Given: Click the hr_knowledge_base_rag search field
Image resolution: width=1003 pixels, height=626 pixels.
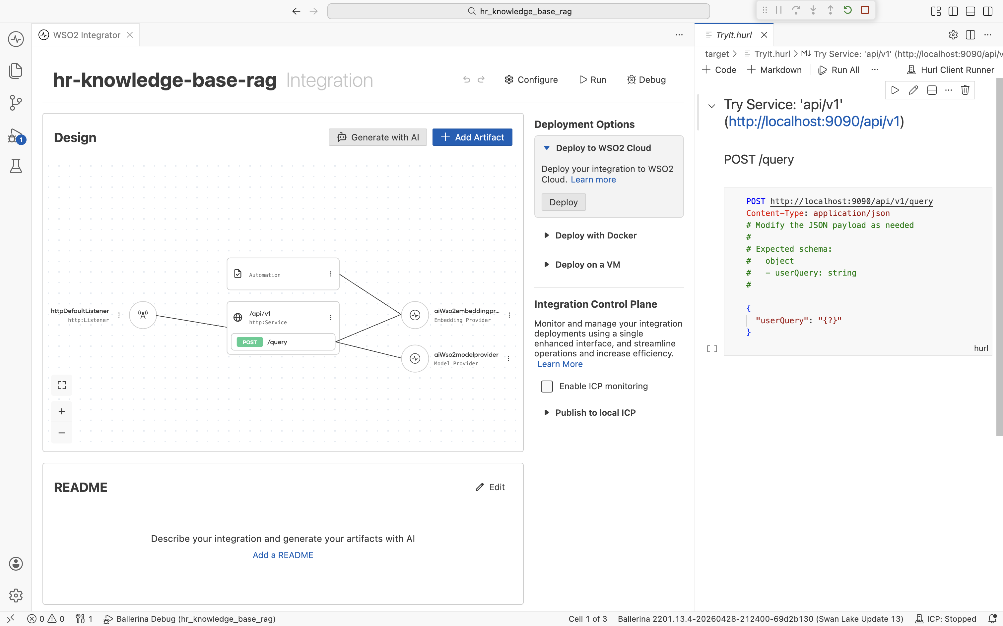Looking at the screenshot, I should tap(518, 11).
